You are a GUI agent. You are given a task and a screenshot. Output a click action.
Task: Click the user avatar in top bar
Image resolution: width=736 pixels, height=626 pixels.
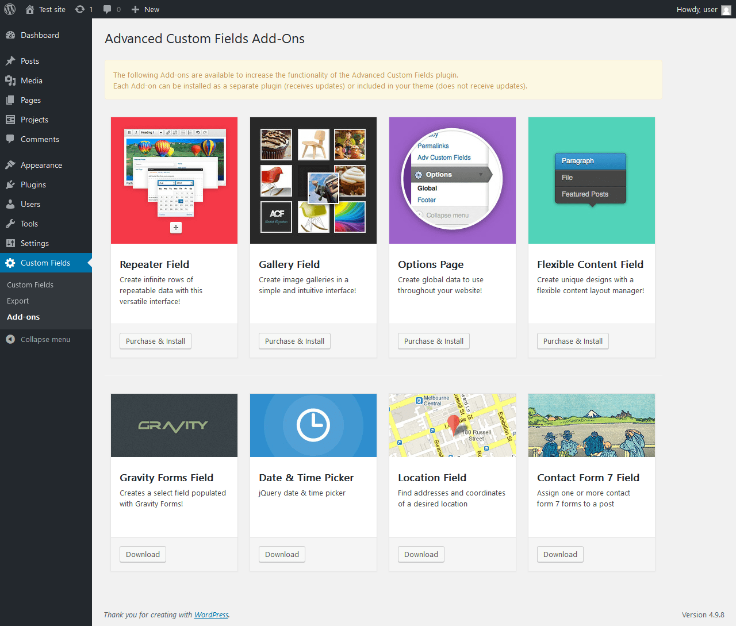726,10
